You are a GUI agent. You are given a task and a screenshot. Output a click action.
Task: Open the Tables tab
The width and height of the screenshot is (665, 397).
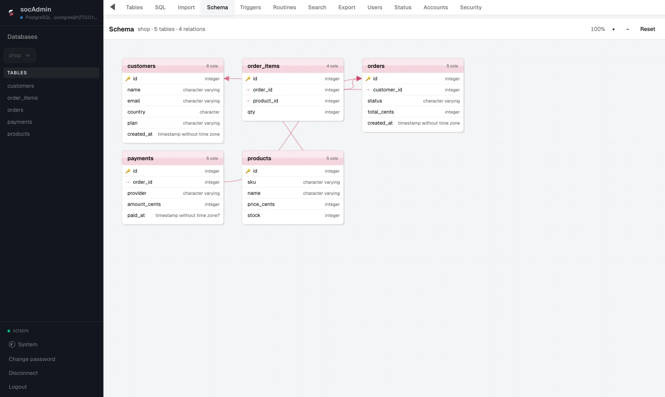134,7
